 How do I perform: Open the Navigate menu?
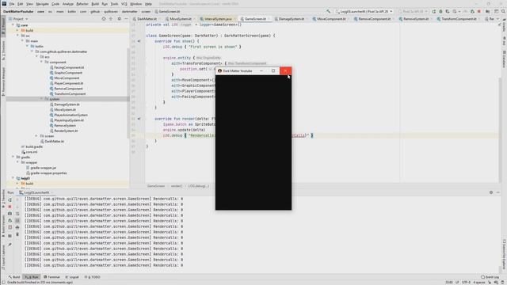pyautogui.click(x=42, y=4)
